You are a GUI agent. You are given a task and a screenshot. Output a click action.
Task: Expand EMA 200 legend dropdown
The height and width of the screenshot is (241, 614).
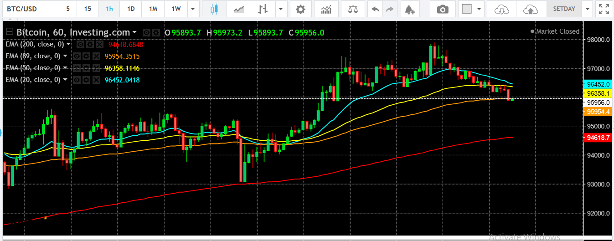tap(68, 44)
